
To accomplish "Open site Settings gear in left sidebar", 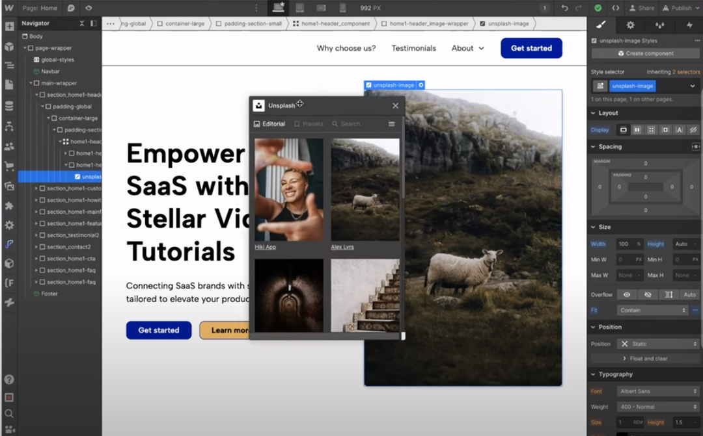I will [x=9, y=225].
